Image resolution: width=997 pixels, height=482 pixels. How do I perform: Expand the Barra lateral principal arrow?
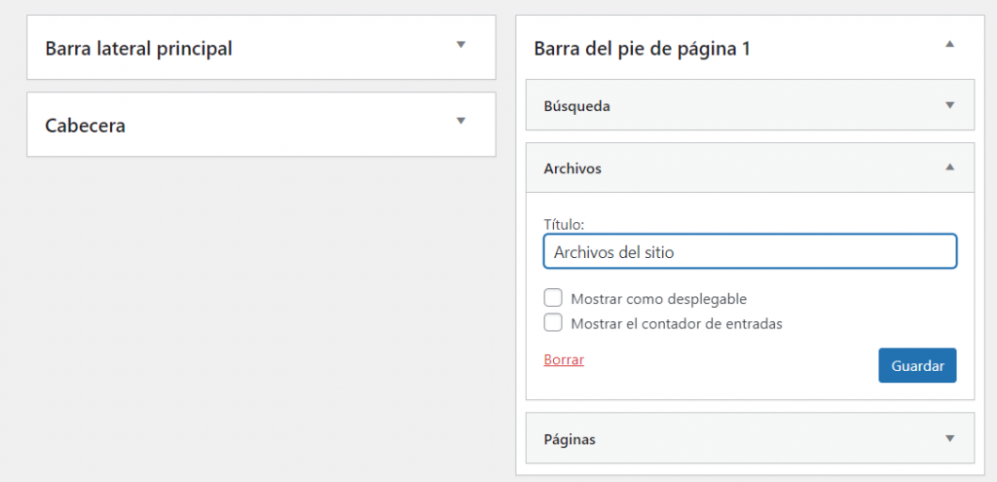click(462, 45)
